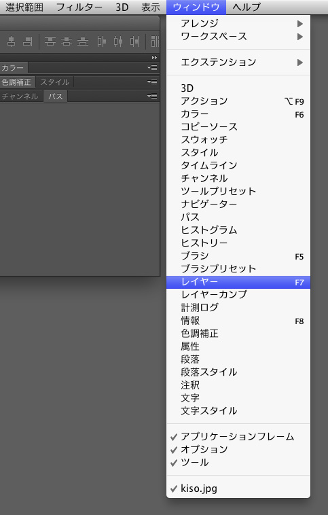Screen dimensions: 328x515
Task: Choose アクション from the Window menu
Action: [238, 101]
